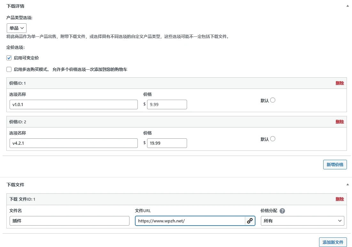Image resolution: width=352 pixels, height=247 pixels.
Task: Enable the 启用多选购买模式 checkbox
Action: pyautogui.click(x=9, y=69)
